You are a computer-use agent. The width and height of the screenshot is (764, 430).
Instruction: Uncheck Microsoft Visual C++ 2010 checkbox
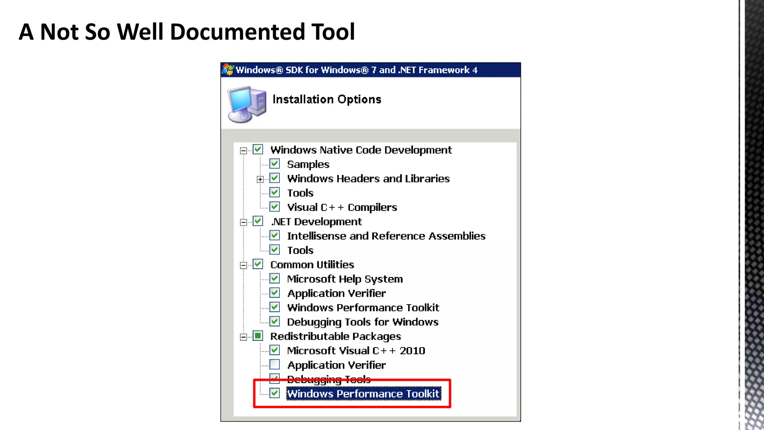(x=275, y=350)
